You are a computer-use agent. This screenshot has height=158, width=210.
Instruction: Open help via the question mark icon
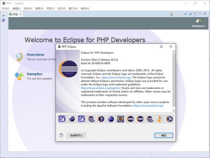click(61, 135)
